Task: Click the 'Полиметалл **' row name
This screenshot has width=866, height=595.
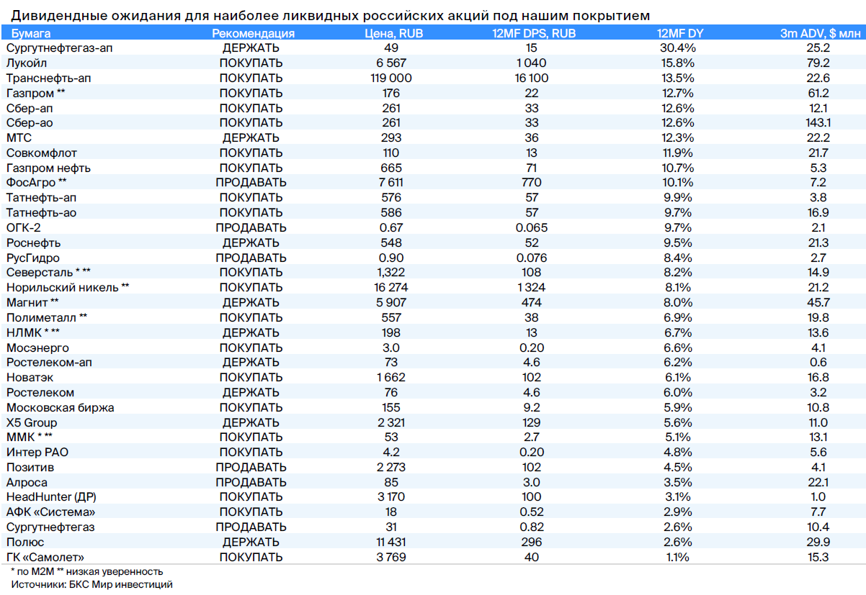Action: tap(47, 318)
